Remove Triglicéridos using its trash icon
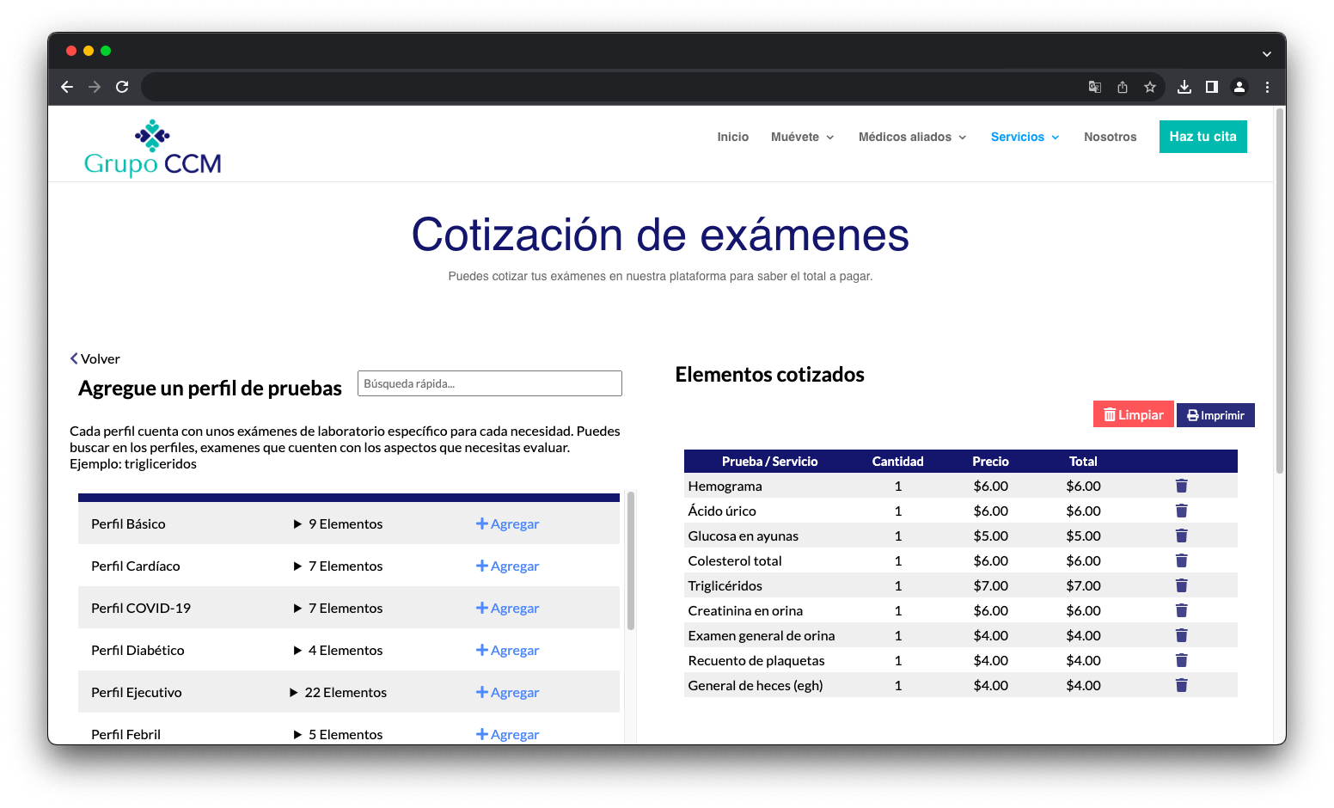 point(1181,586)
